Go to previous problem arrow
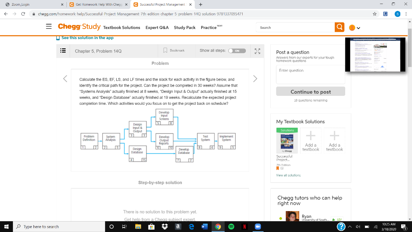 (x=65, y=79)
